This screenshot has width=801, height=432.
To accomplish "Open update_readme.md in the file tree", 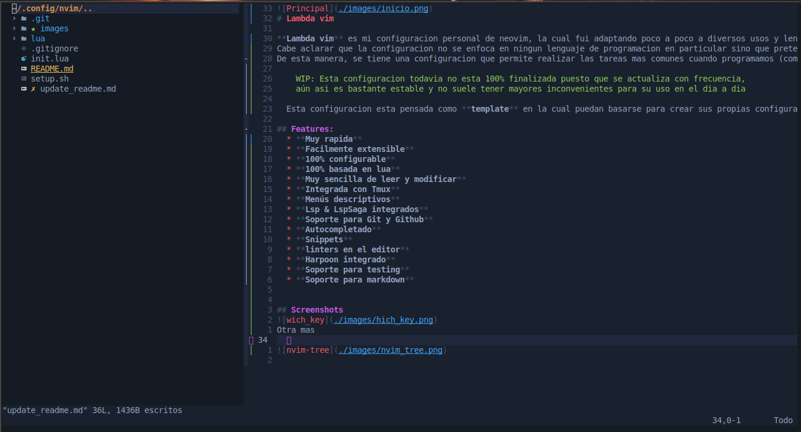I will [x=78, y=89].
